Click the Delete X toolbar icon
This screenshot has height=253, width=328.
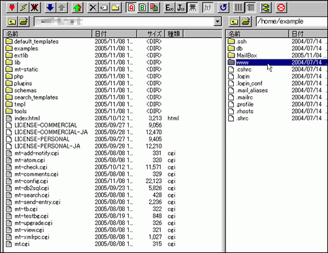click(93, 8)
